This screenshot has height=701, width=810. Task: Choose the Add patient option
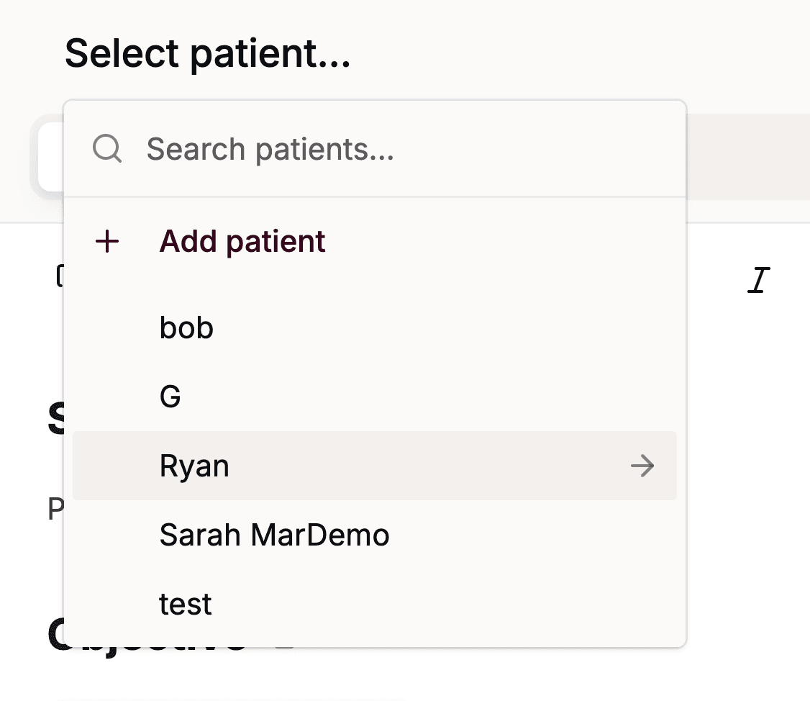[x=242, y=242]
